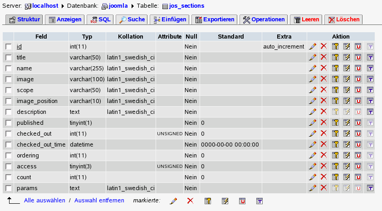Click the 0000-00-00 00:00:00 default value
Viewport: 382px width, 211px height.
pos(230,144)
